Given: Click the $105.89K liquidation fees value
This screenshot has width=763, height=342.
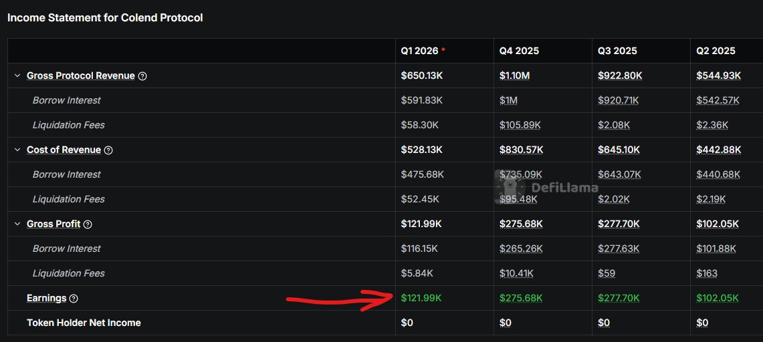Looking at the screenshot, I should coord(520,126).
